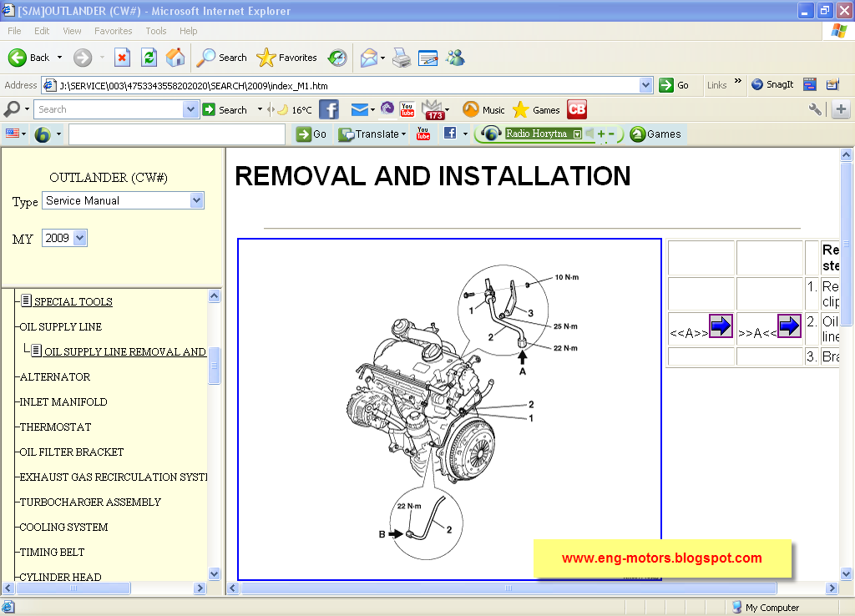Select TIMING BELT in the navigation tree
This screenshot has width=855, height=616.
click(x=52, y=552)
